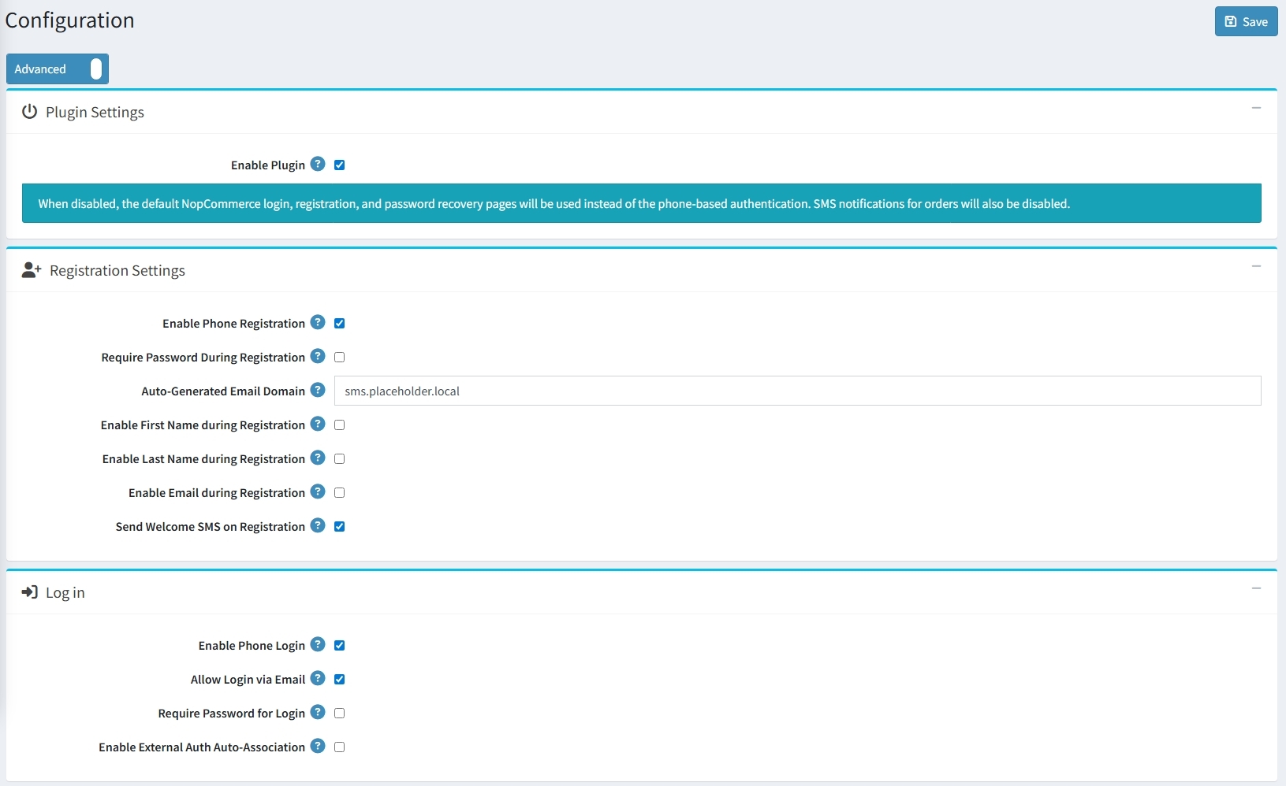1286x786 pixels.
Task: Open help tooltip for Allow Login via Email
Action: (x=318, y=678)
